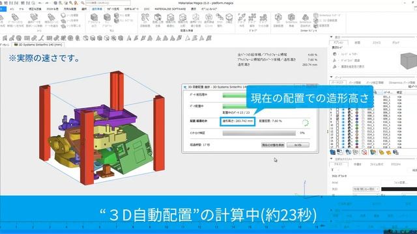Tick the checkbox for part 011_1
417x234 pixels.
pyautogui.click(x=338, y=125)
